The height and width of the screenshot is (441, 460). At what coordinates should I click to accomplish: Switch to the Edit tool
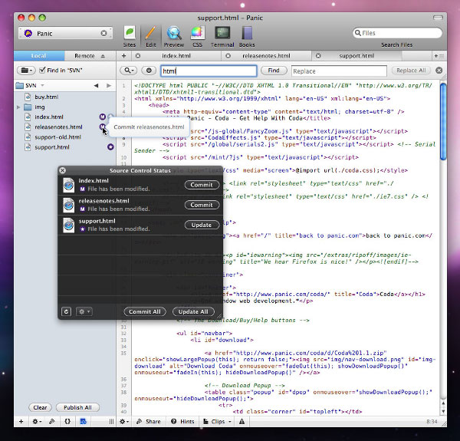151,36
